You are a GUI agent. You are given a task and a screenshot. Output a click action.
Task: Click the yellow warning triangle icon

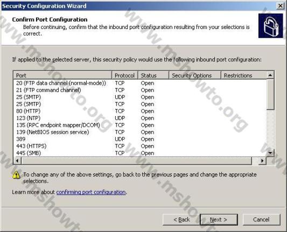[16, 175]
